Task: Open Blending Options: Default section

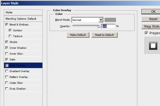Action: 23,19
